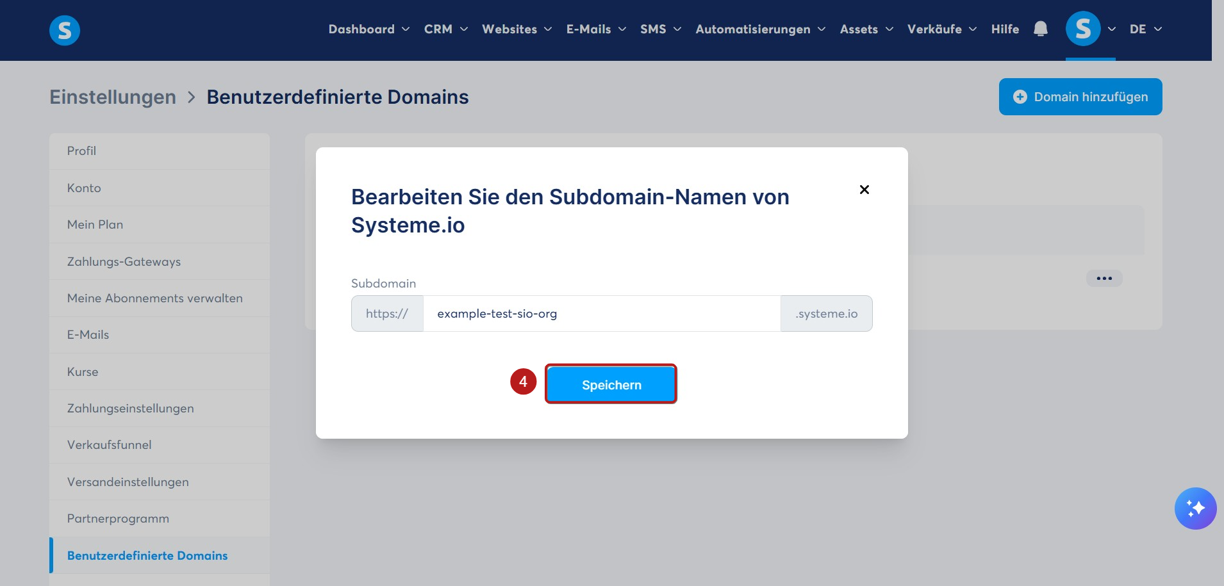This screenshot has height=586, width=1224.
Task: Click the .systeme.io suffix label
Action: coord(826,313)
